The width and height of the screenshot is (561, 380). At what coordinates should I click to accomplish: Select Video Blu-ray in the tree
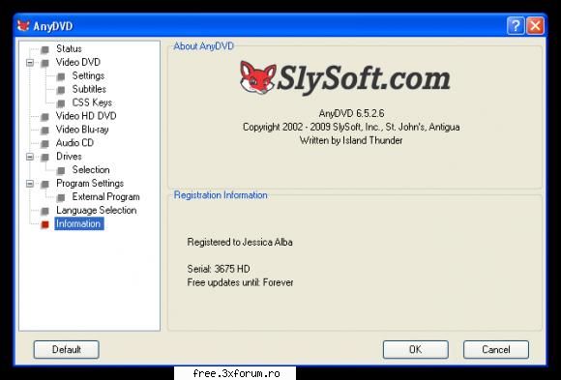(82, 130)
